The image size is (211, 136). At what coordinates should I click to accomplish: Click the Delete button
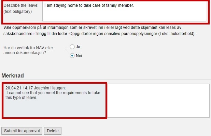pos(53,131)
